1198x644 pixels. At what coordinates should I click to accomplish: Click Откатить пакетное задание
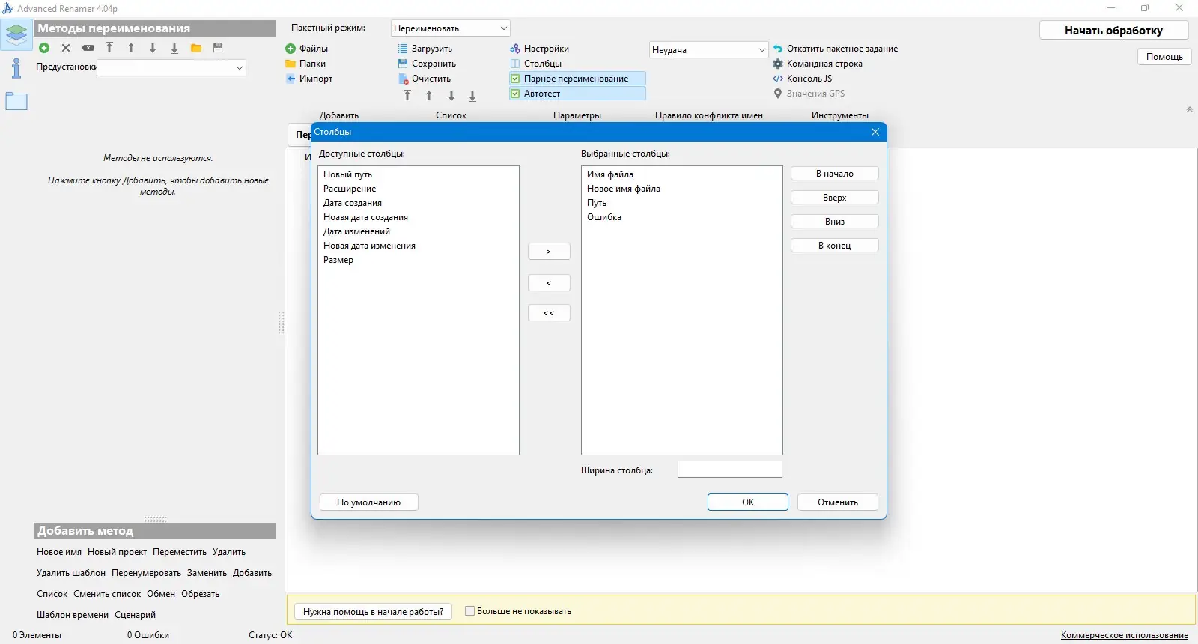836,49
